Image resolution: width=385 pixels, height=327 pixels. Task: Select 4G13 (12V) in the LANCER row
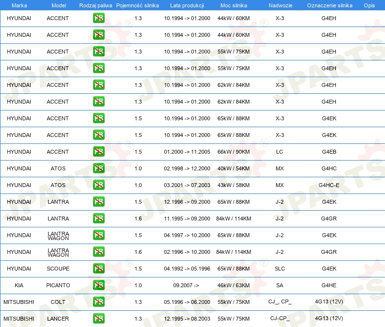[329, 319]
